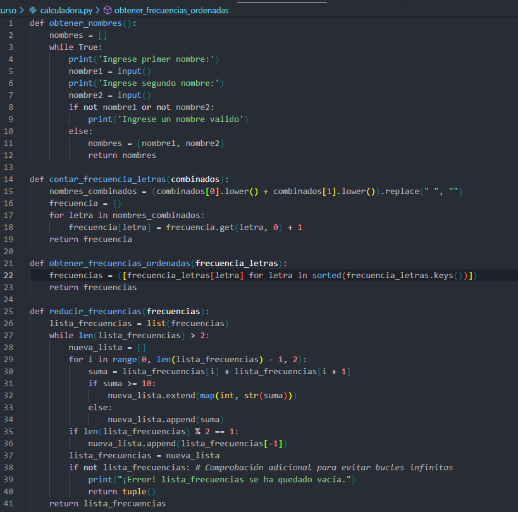518x512 pixels.
Task: Click 'nueva_lista = []' on line 28
Action: pos(108,347)
